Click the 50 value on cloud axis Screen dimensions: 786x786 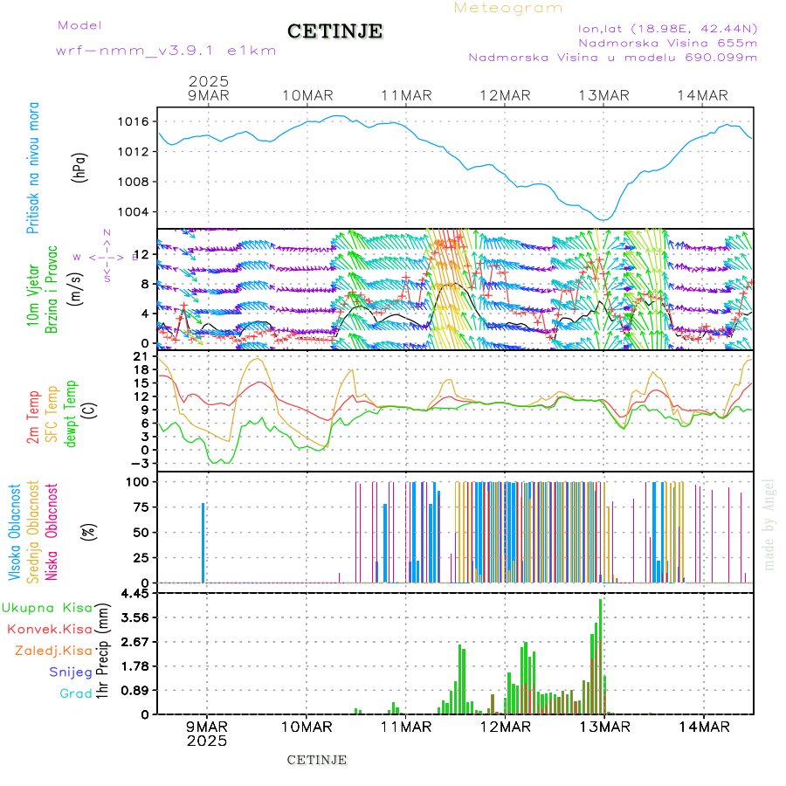pyautogui.click(x=141, y=532)
